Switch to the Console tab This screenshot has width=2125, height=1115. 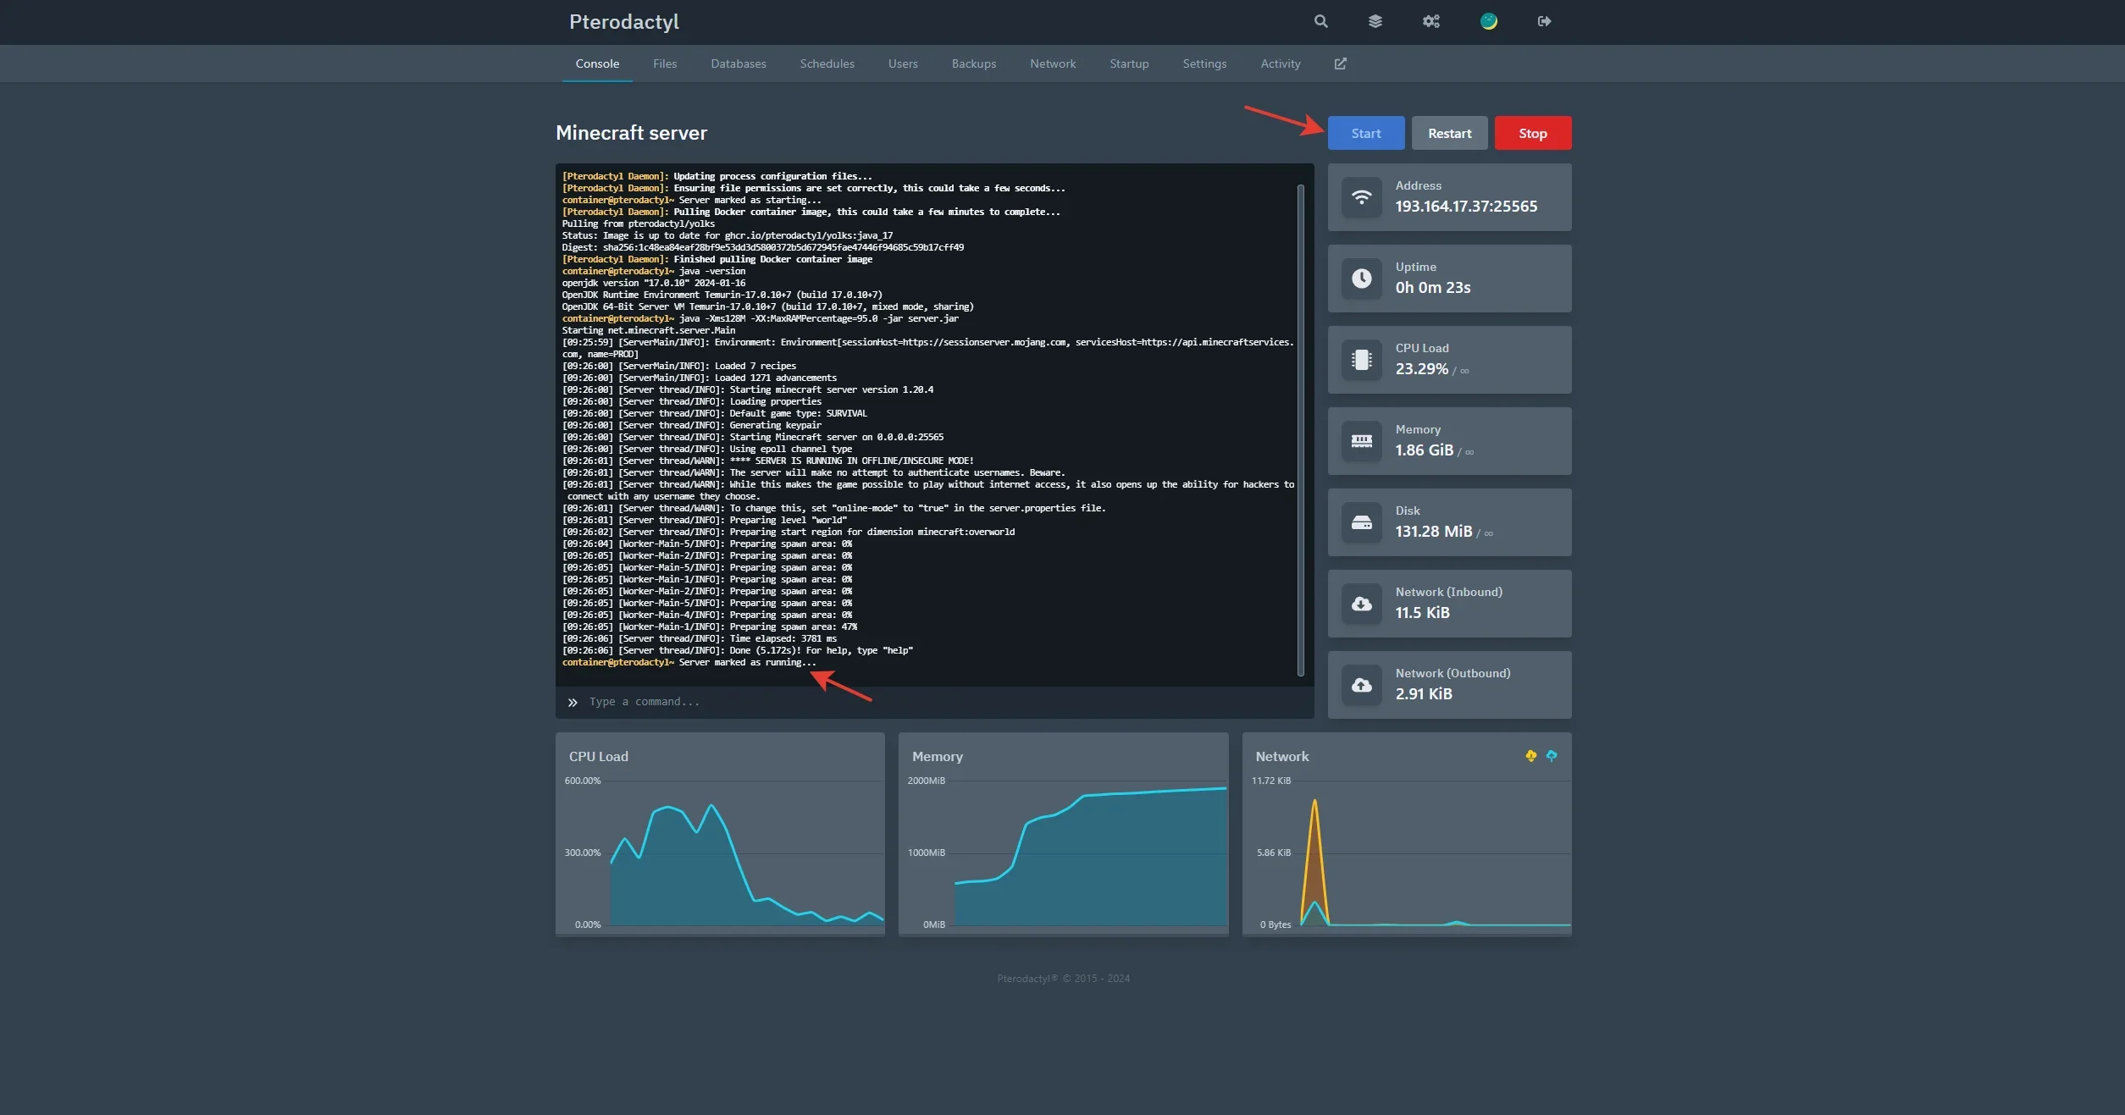(597, 63)
